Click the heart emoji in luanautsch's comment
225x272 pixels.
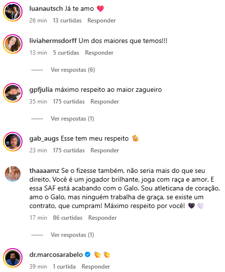[x=100, y=8]
